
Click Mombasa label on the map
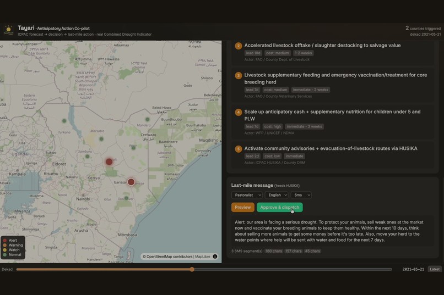coord(127,235)
